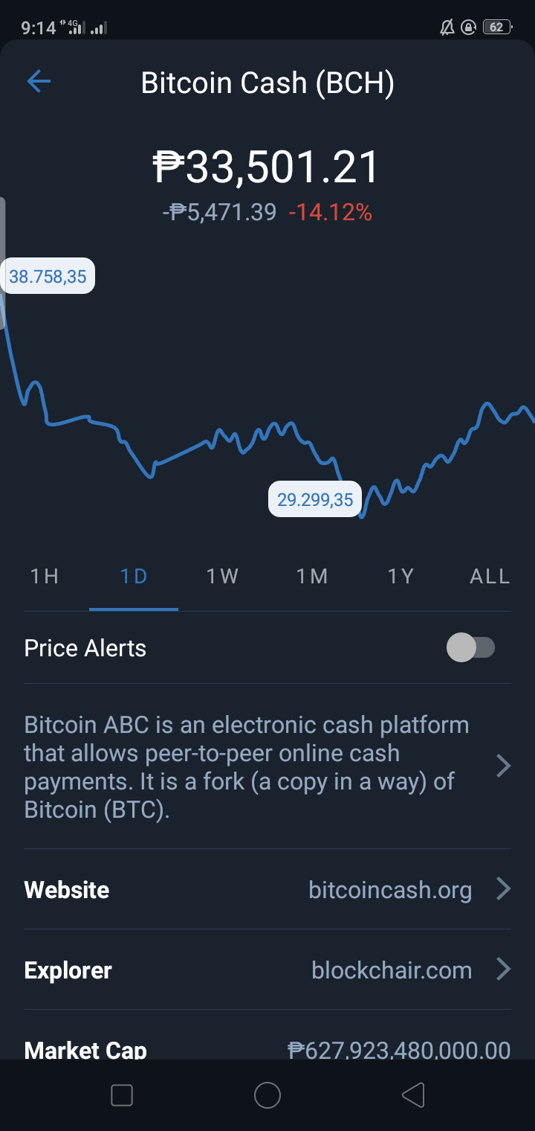Tap the battery indicator showing 62
This screenshot has width=535, height=1131.
click(497, 28)
